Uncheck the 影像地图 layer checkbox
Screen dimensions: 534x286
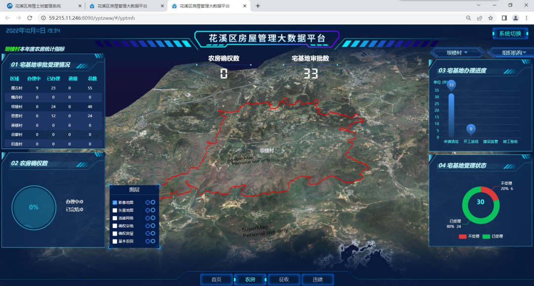tap(115, 203)
